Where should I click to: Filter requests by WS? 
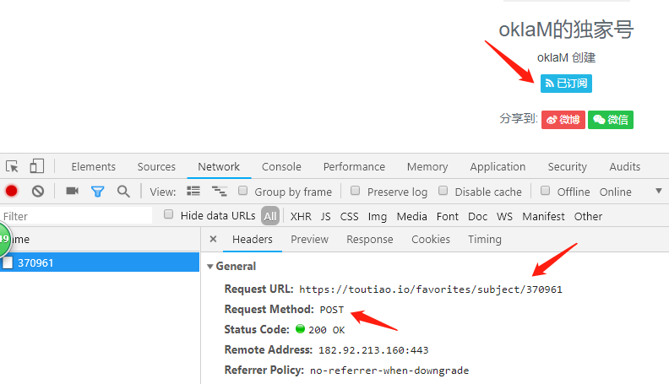pos(504,217)
